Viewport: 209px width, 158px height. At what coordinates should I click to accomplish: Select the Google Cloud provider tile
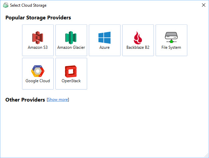pyautogui.click(x=38, y=73)
